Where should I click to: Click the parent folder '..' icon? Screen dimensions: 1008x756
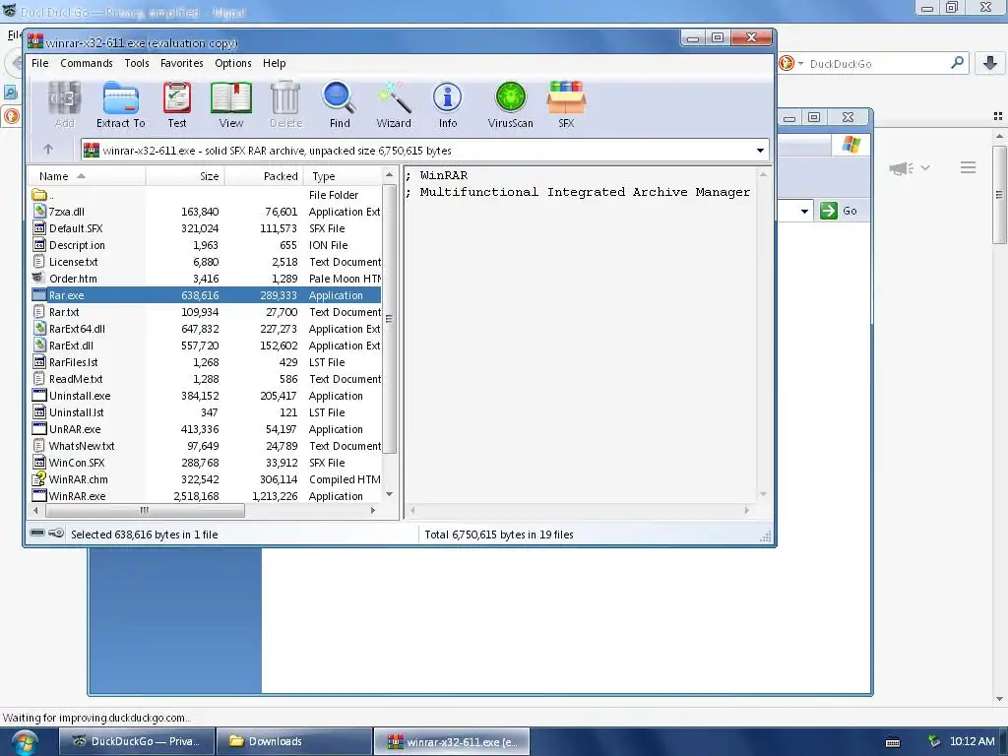[x=39, y=195]
